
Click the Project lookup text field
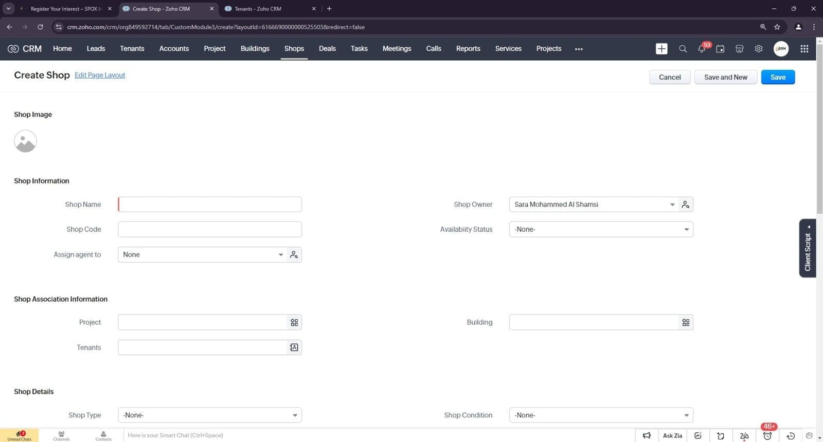(202, 322)
